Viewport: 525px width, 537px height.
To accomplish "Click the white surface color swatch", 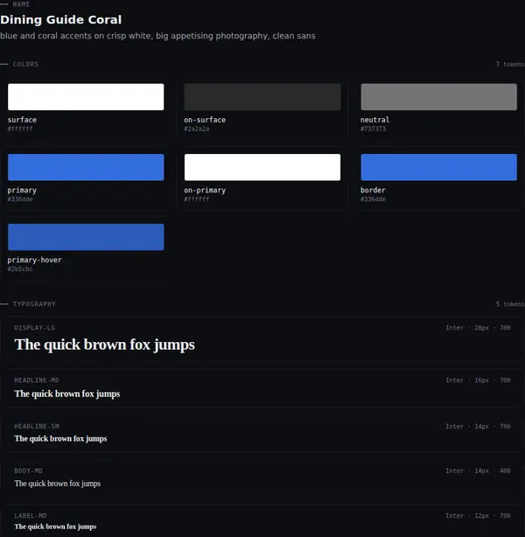I will (86, 97).
